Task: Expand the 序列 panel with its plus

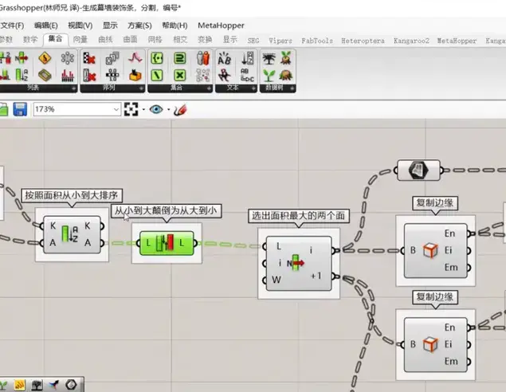Action: click(141, 88)
